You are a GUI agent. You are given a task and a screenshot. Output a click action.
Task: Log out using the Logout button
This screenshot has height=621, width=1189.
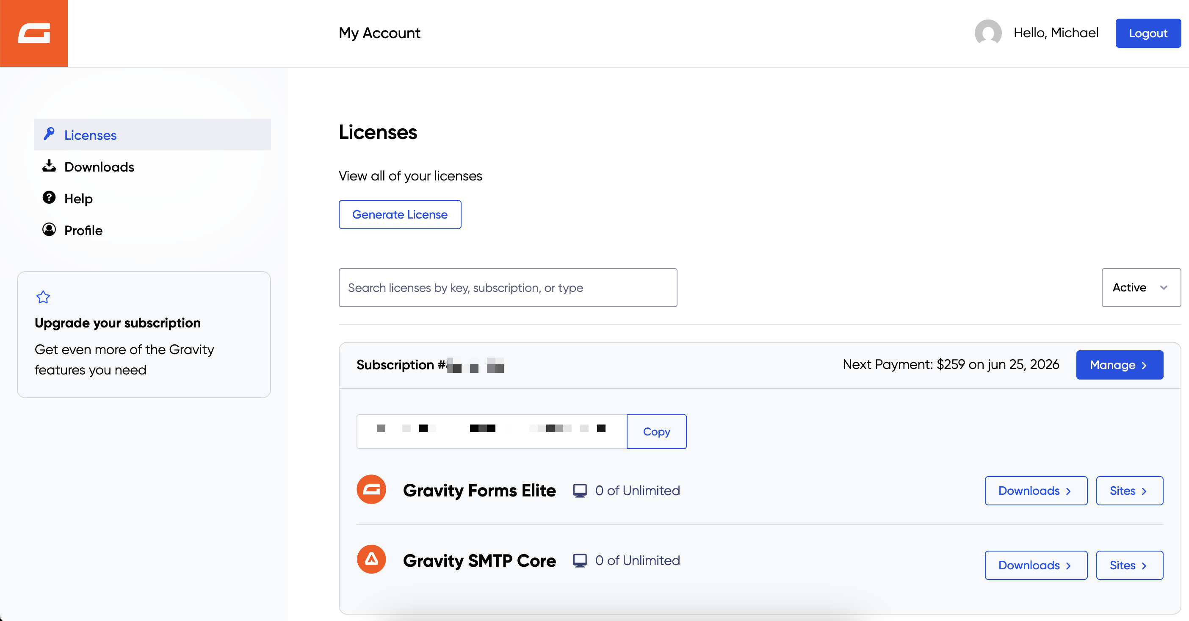tap(1148, 33)
